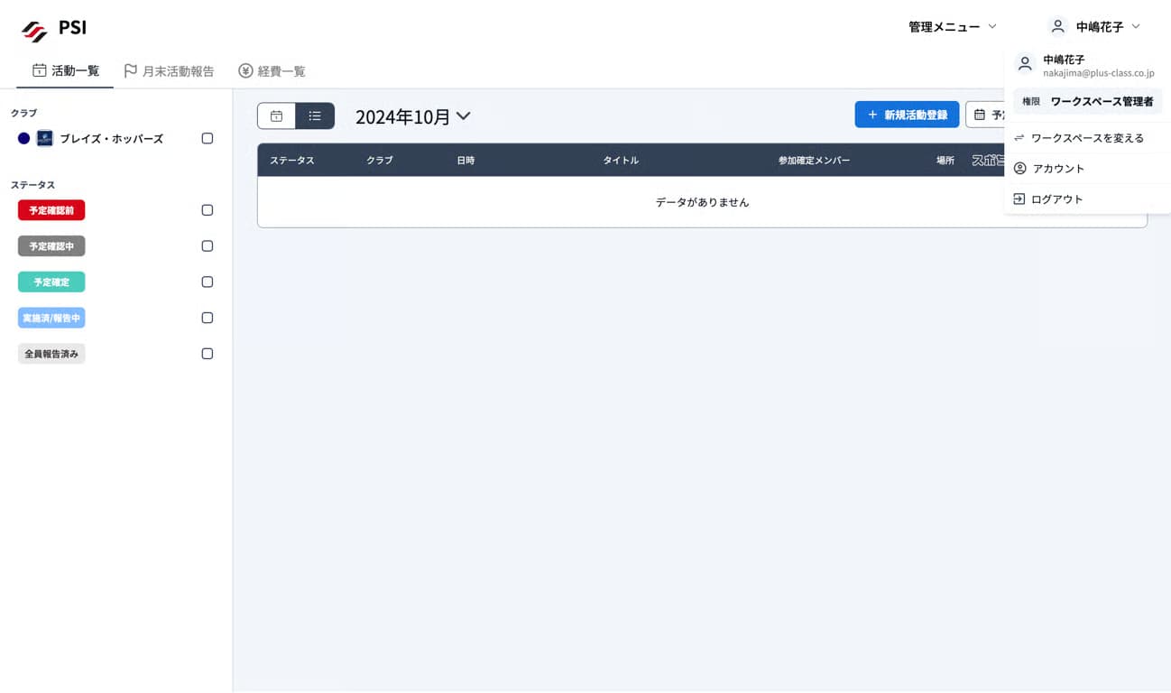
Task: Enable the 予定確認前 status filter checkbox
Action: [x=207, y=210]
